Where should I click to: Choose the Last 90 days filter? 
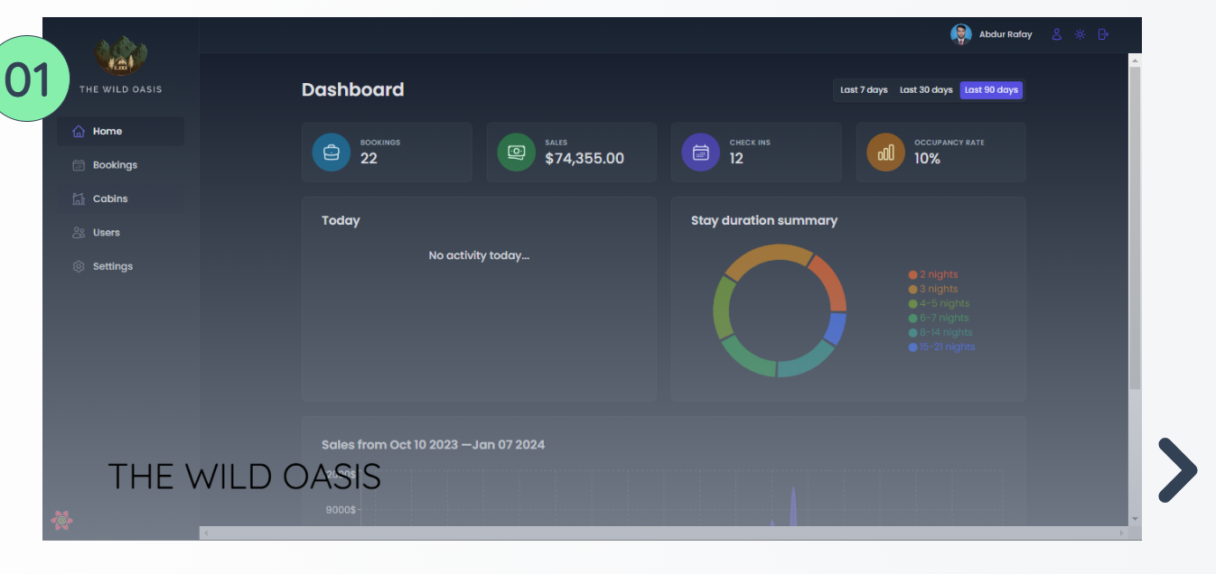tap(991, 90)
